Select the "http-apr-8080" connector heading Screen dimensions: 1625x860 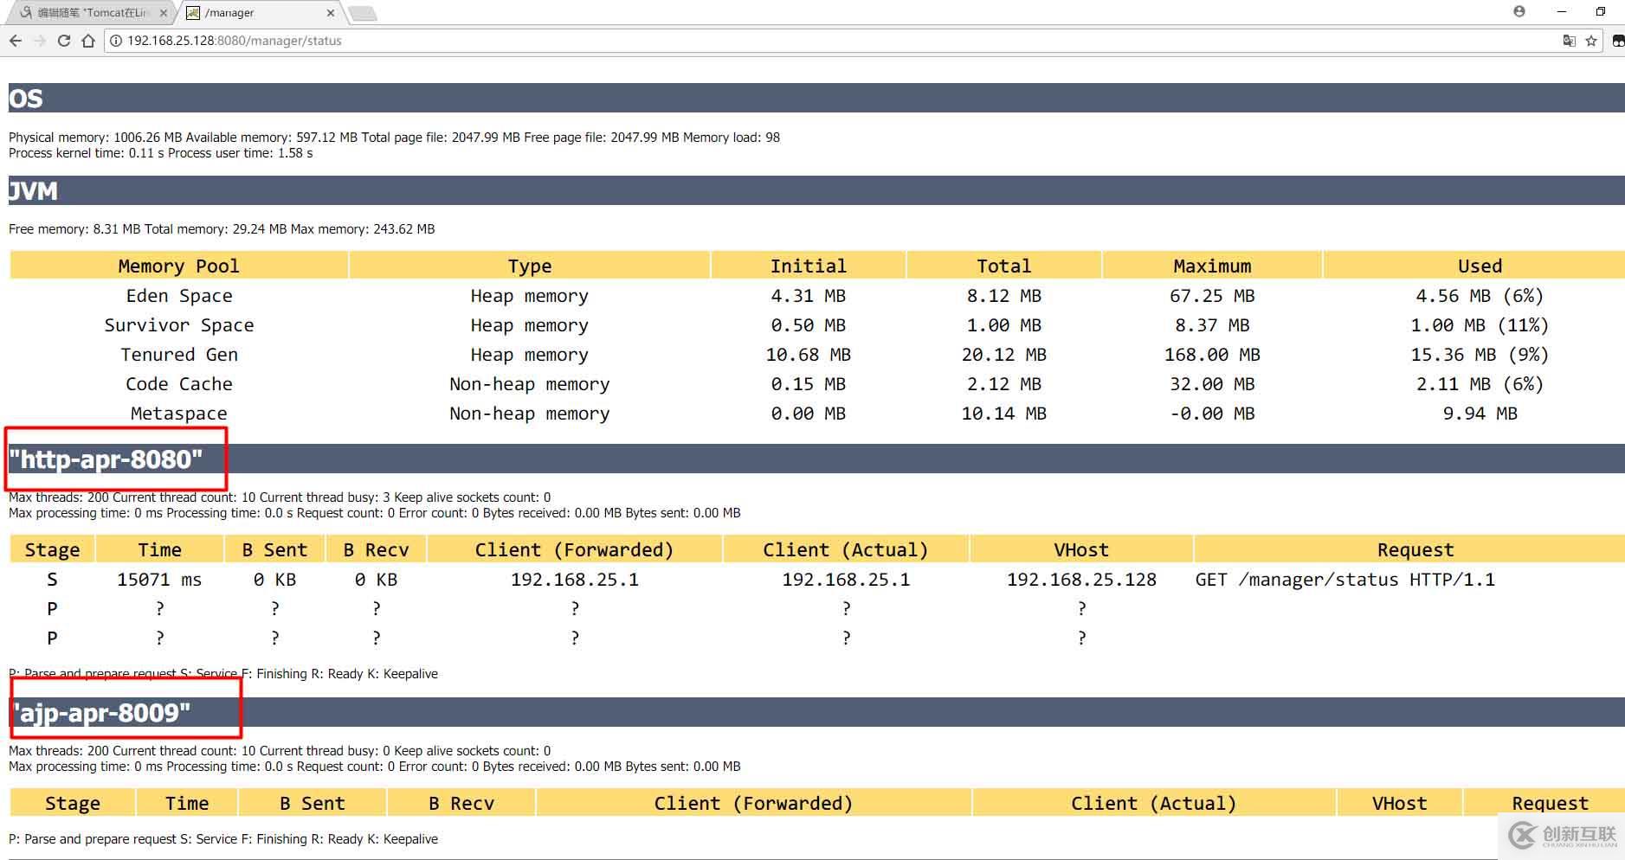click(106, 459)
